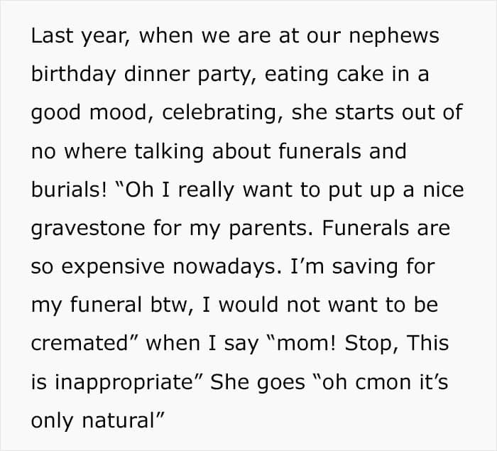
Task: Click the abbreviation "btw"
Action: point(169,305)
